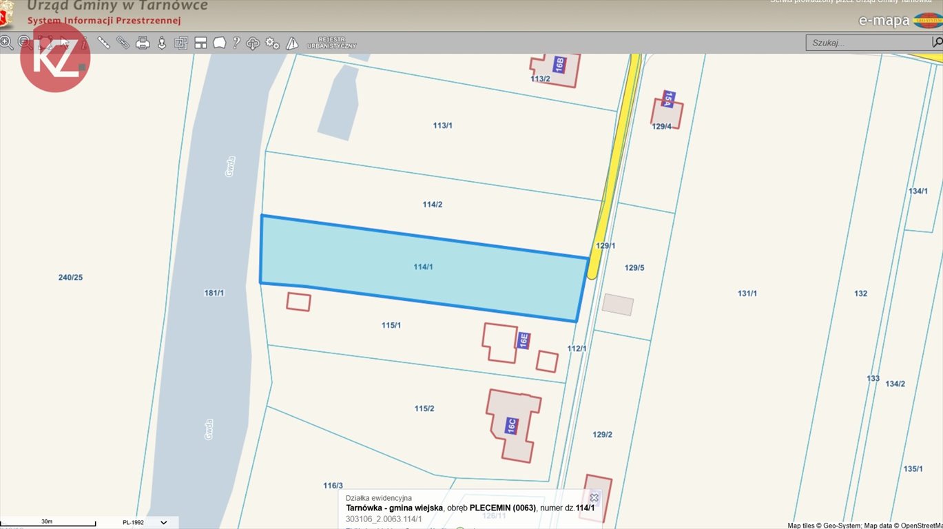This screenshot has width=943, height=529.
Task: Click parcel label 133
Action: tap(873, 379)
